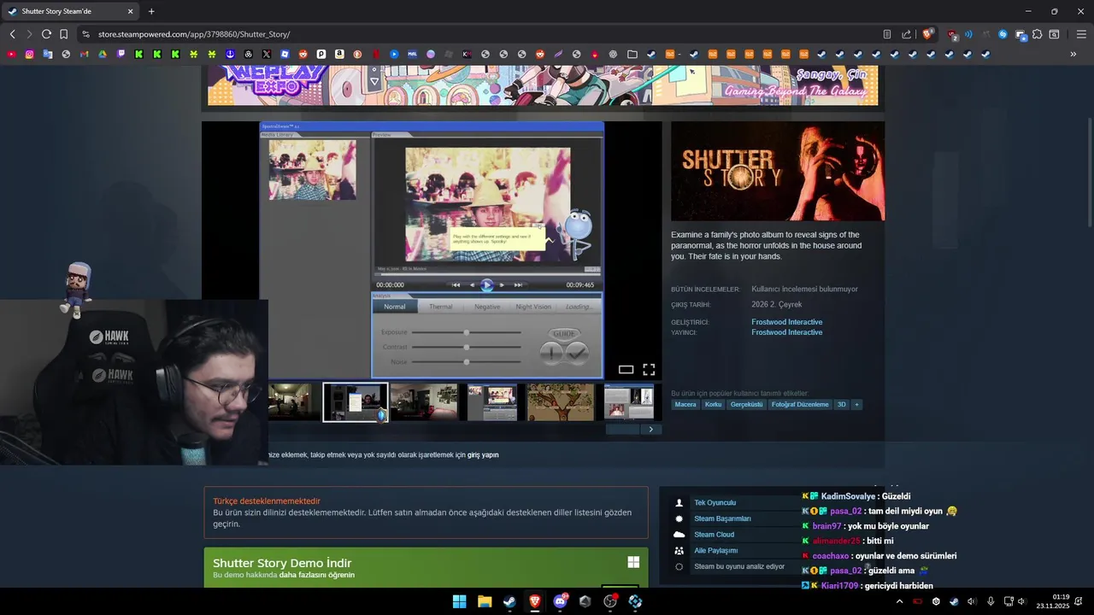Select the Fotoğraf Düzenleme tag

pyautogui.click(x=800, y=404)
